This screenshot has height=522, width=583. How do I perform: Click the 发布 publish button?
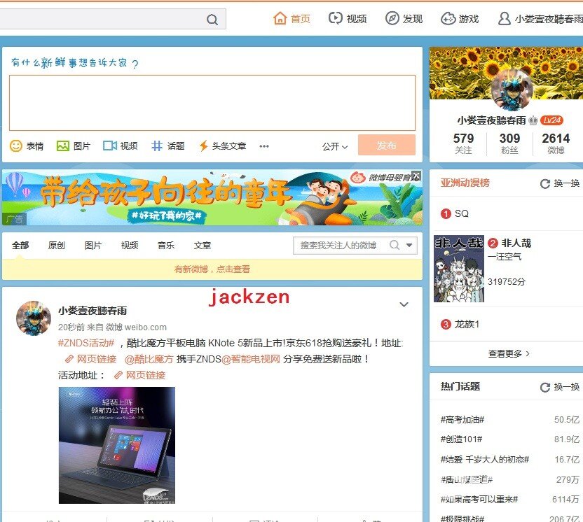coord(387,145)
